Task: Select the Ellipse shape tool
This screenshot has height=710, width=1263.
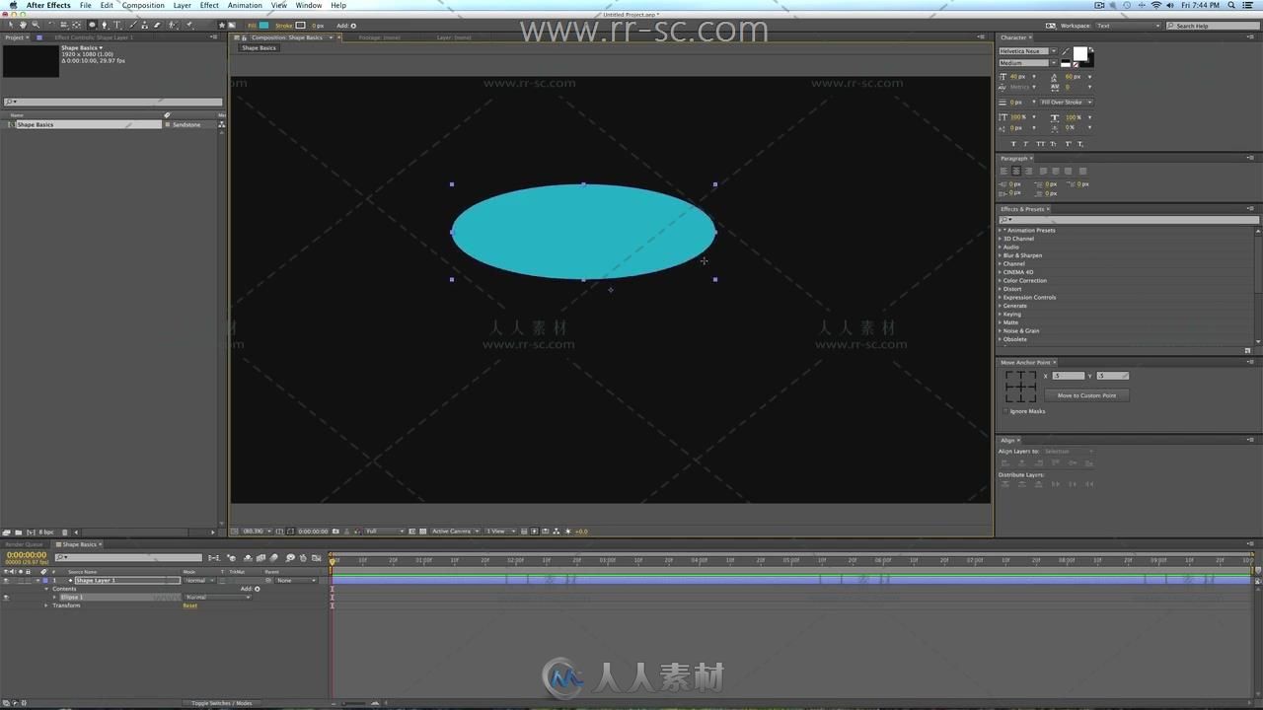Action: pos(93,25)
